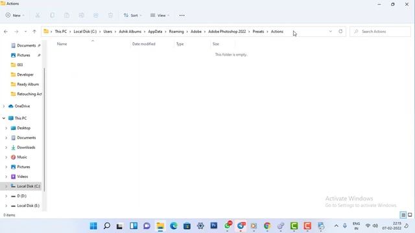This screenshot has width=415, height=233.
Task: Open the See more three-dots menu
Action: (x=182, y=16)
